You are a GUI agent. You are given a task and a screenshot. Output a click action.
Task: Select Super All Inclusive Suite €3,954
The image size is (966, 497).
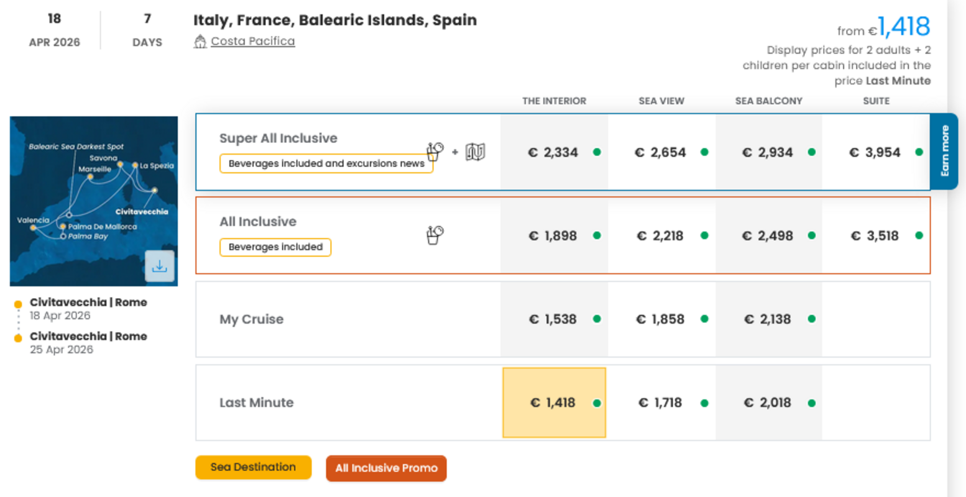coord(875,152)
